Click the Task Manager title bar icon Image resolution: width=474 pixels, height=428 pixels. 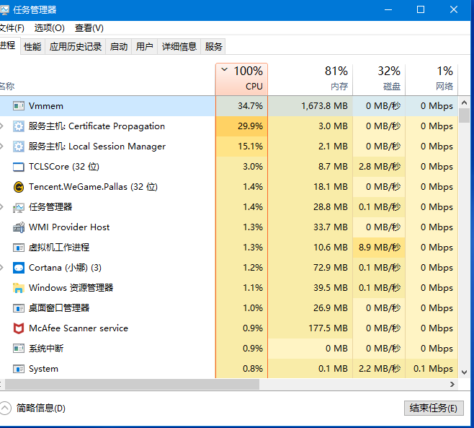point(4,10)
